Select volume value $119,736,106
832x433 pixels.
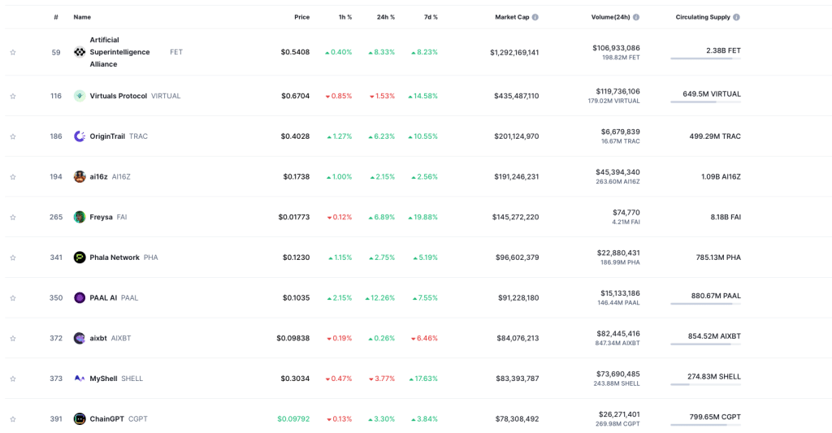pos(617,91)
